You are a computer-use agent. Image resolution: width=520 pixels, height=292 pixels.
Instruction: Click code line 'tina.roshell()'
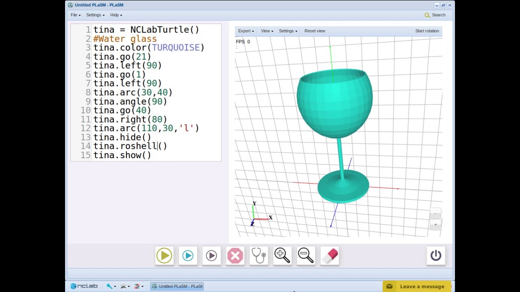[x=130, y=146]
